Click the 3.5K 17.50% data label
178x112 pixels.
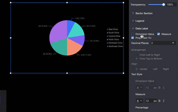click(86, 55)
